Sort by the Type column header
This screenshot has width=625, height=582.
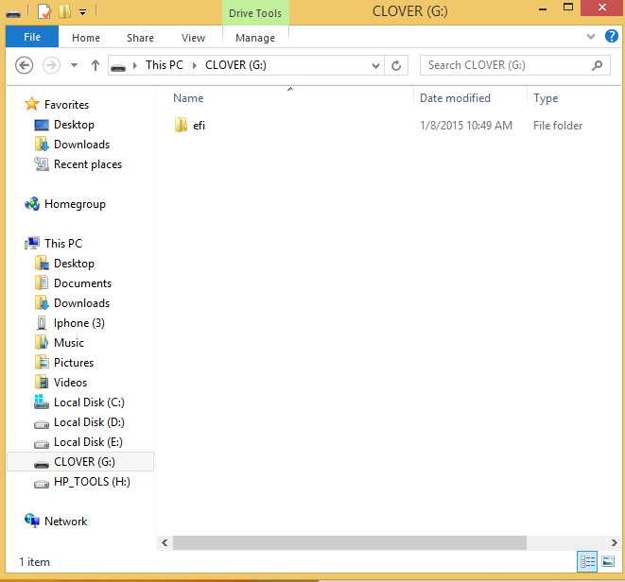click(x=546, y=98)
